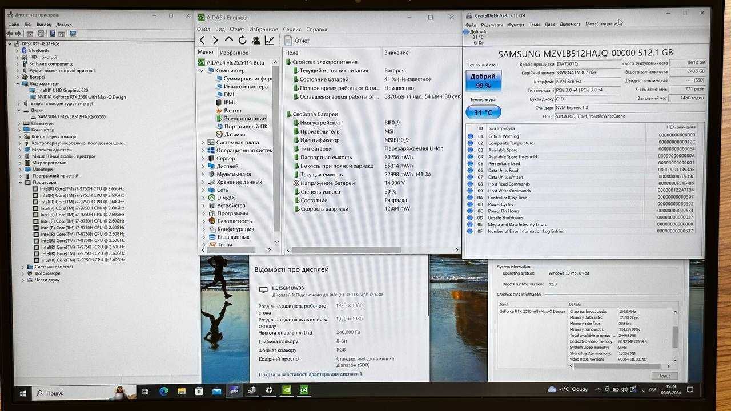This screenshot has width=731, height=411.
Task: Open Справка menu in AIDA64
Action: click(316, 29)
